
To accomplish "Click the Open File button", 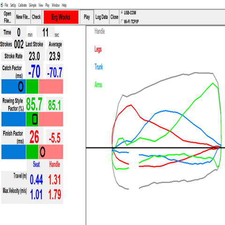I will click(x=7, y=17).
